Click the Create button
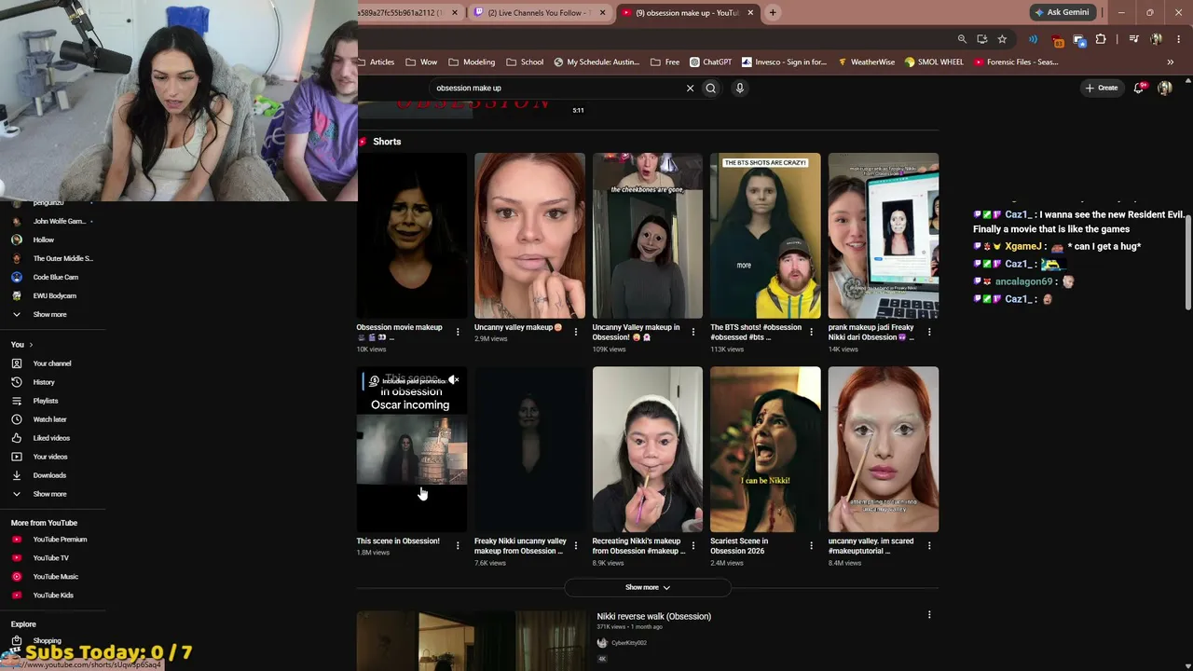Viewport: 1193px width, 671px height. pyautogui.click(x=1102, y=88)
